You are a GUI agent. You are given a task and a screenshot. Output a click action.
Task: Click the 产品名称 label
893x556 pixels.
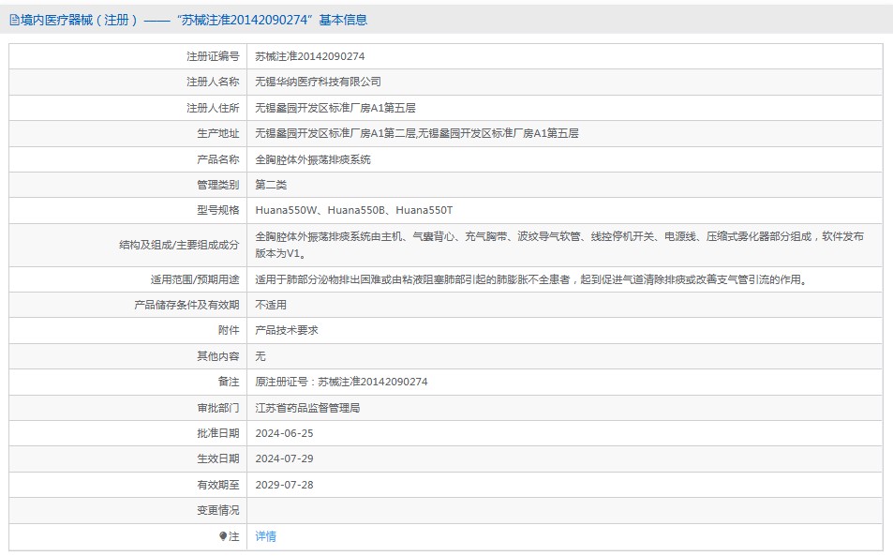pyautogui.click(x=218, y=159)
